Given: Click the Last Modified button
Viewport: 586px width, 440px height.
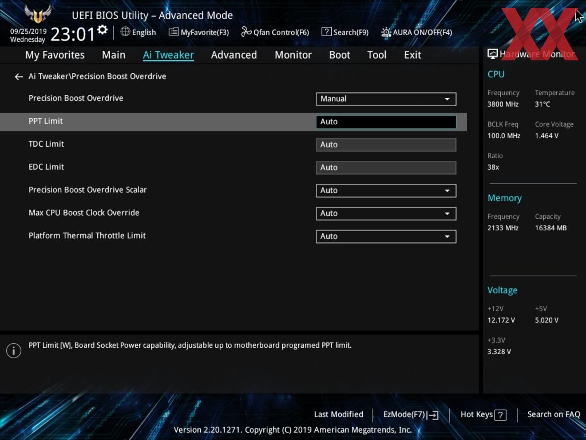Looking at the screenshot, I should 339,414.
